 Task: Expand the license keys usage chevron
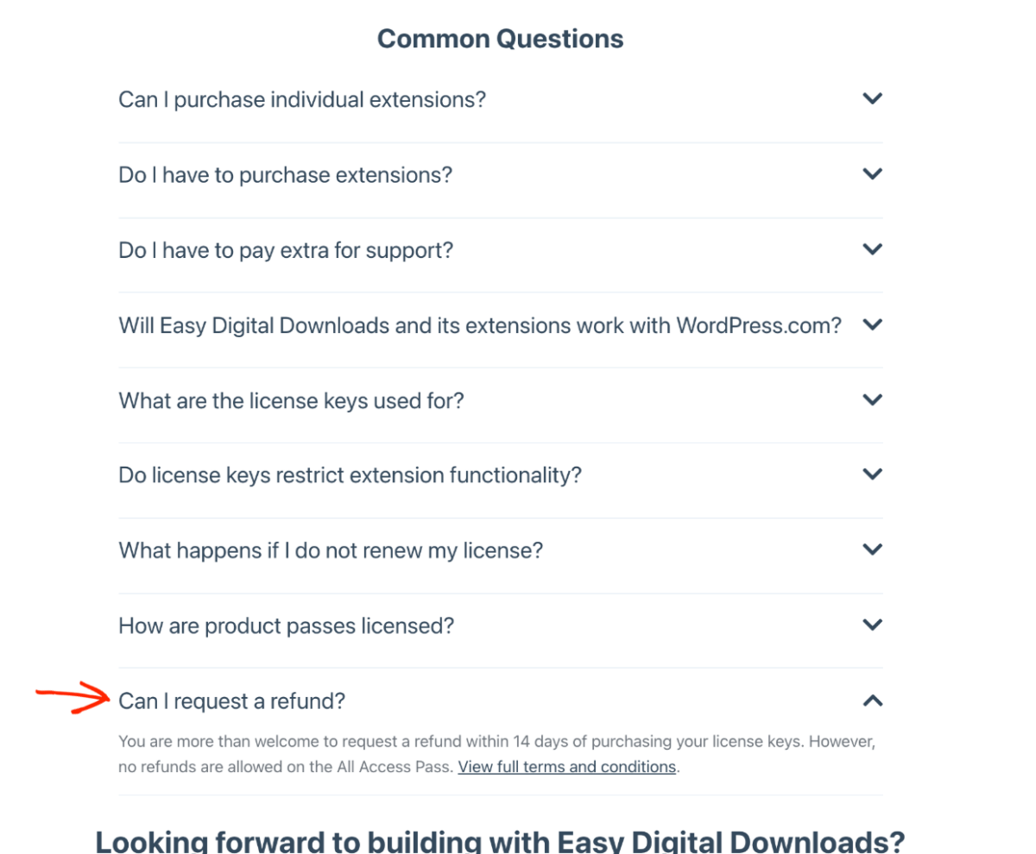point(872,399)
